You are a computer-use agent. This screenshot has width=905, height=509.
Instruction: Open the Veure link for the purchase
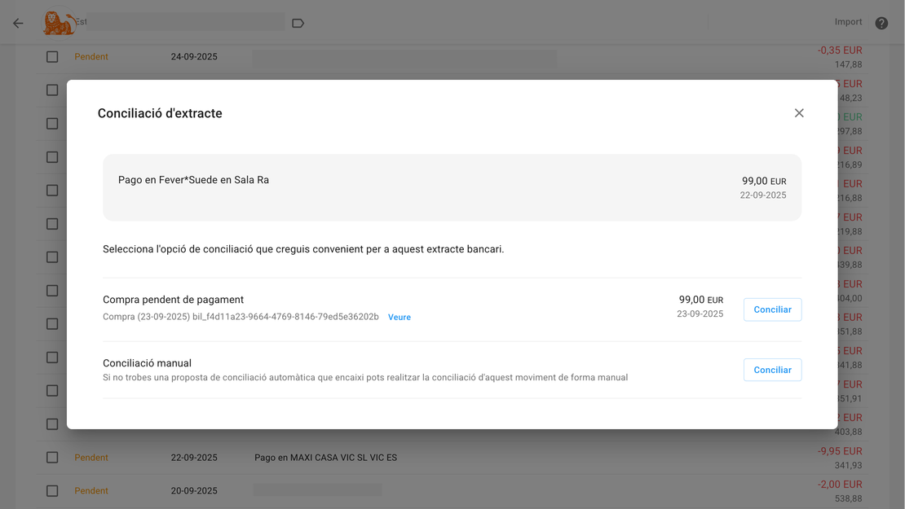click(400, 318)
